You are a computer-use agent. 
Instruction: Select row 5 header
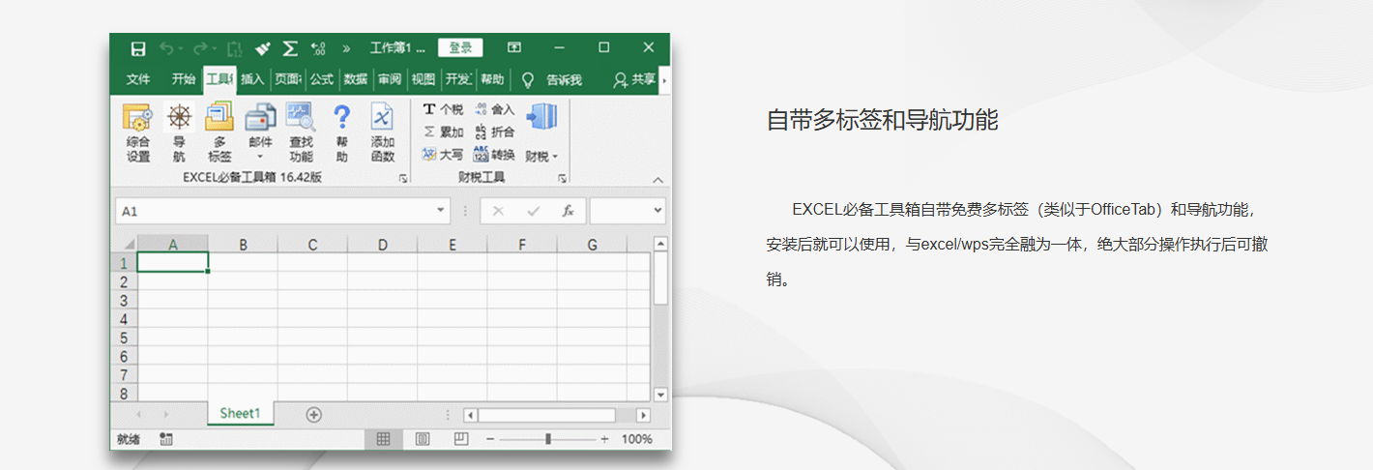[x=124, y=338]
